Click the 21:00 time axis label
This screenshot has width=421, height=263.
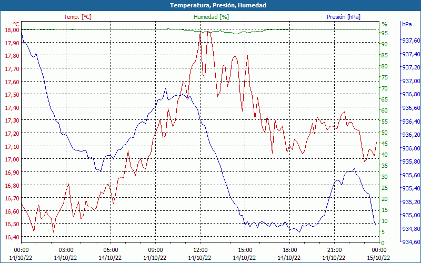pos(334,250)
